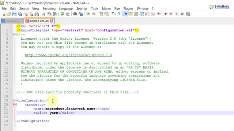Click the apache.org LICENSE-2.0 link
The image size is (234, 131).
tap(68, 55)
